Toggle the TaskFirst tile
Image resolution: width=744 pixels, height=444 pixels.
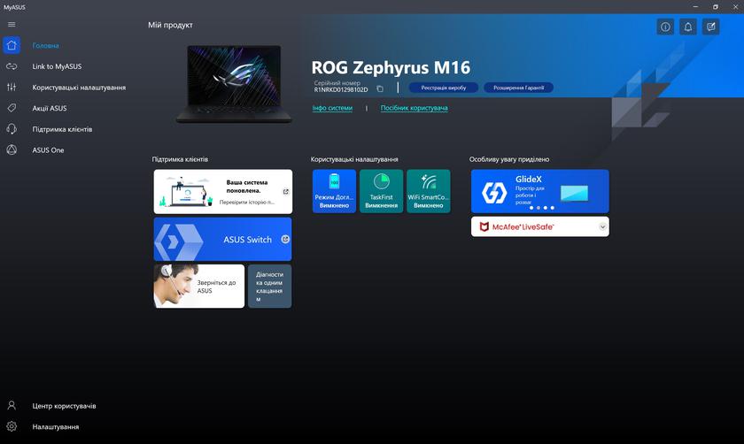[381, 191]
